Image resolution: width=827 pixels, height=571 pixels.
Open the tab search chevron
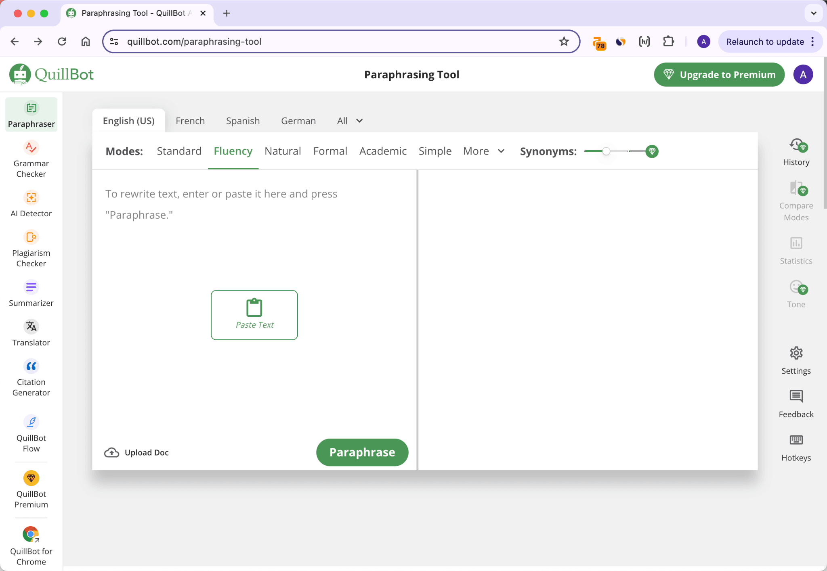[814, 13]
